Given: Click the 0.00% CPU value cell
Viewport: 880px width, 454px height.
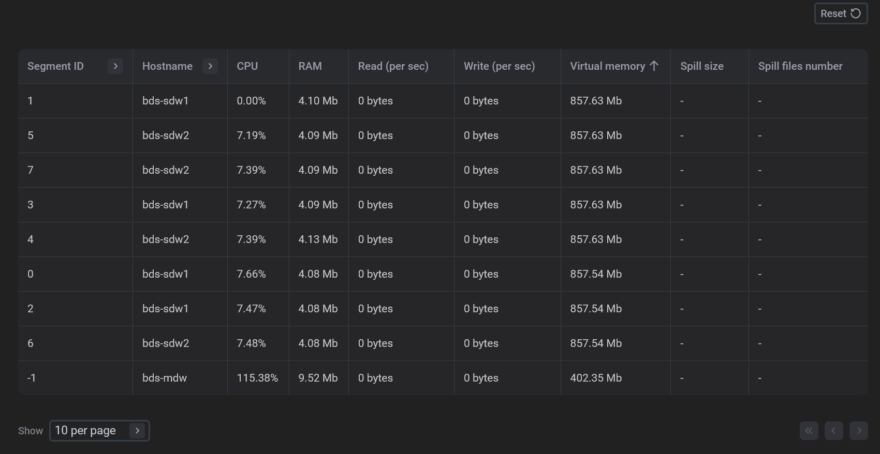Looking at the screenshot, I should pos(251,101).
